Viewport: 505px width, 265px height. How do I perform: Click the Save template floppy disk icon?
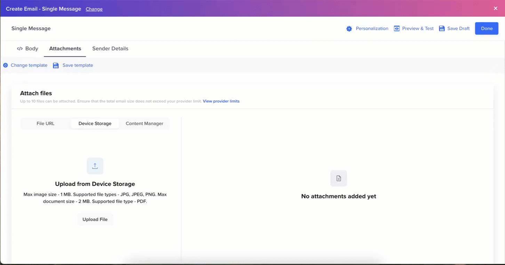[x=56, y=65]
